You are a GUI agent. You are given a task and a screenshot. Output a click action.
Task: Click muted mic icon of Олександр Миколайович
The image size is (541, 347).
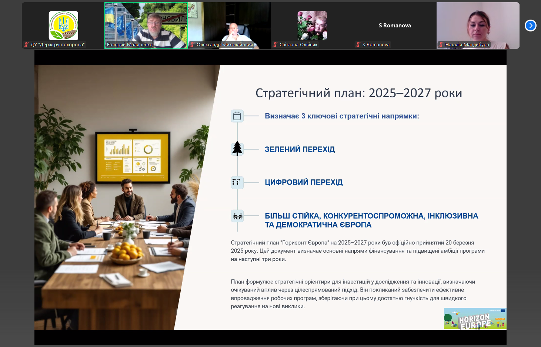pyautogui.click(x=192, y=44)
